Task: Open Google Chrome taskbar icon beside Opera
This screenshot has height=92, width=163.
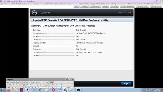Action: coord(41,90)
